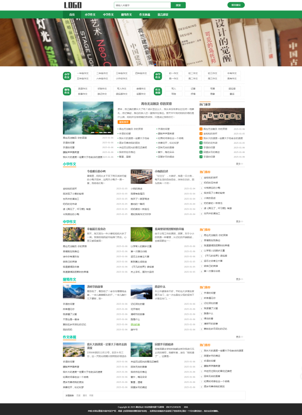The image size is (302, 415).
Task: Click the orange active slideshow indicator dash
Action: [97, 132]
